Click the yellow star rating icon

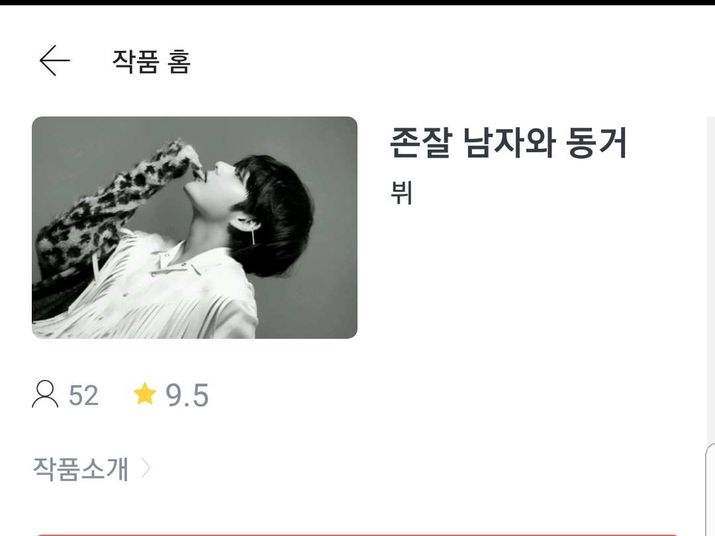145,394
